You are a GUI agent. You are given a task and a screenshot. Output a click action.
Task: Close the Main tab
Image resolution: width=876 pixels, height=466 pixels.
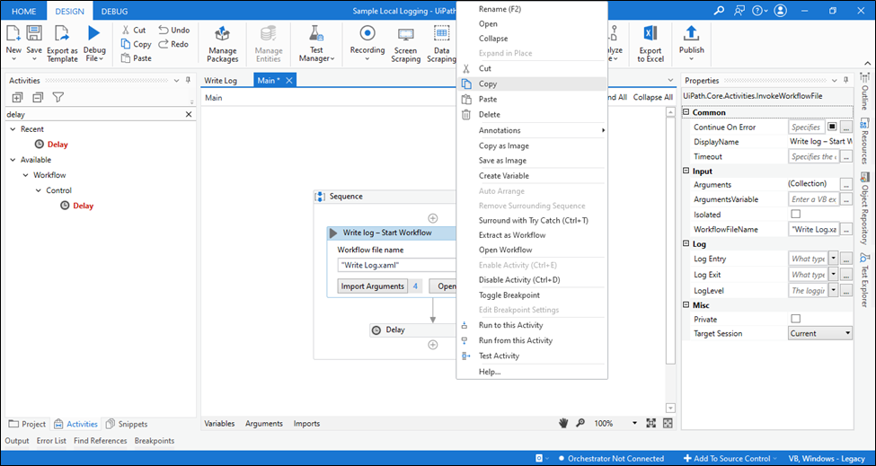pos(288,81)
